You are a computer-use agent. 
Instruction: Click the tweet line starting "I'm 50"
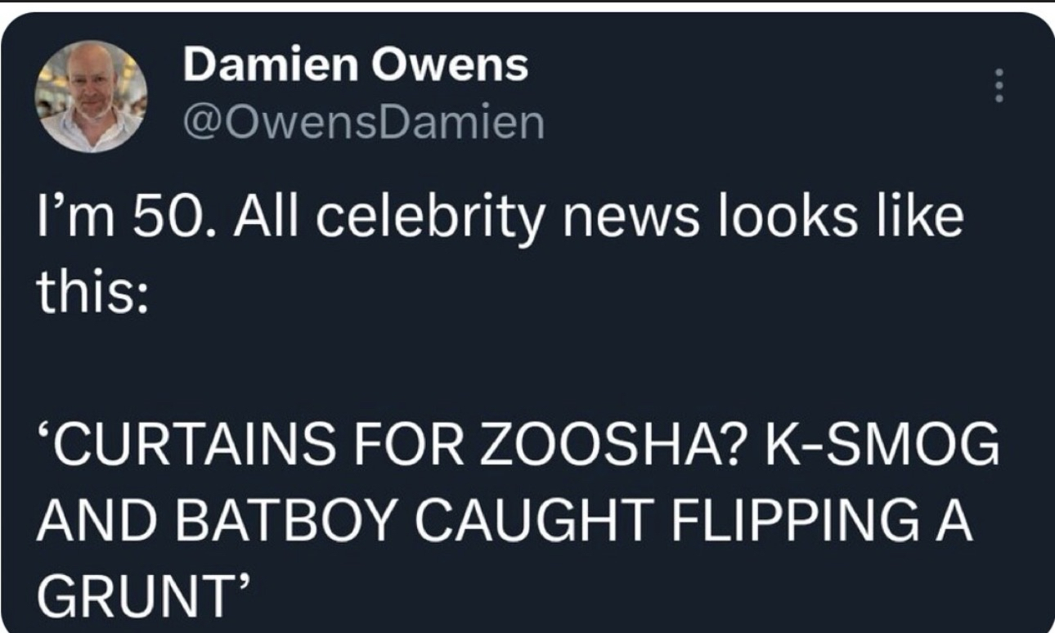pyautogui.click(x=497, y=222)
